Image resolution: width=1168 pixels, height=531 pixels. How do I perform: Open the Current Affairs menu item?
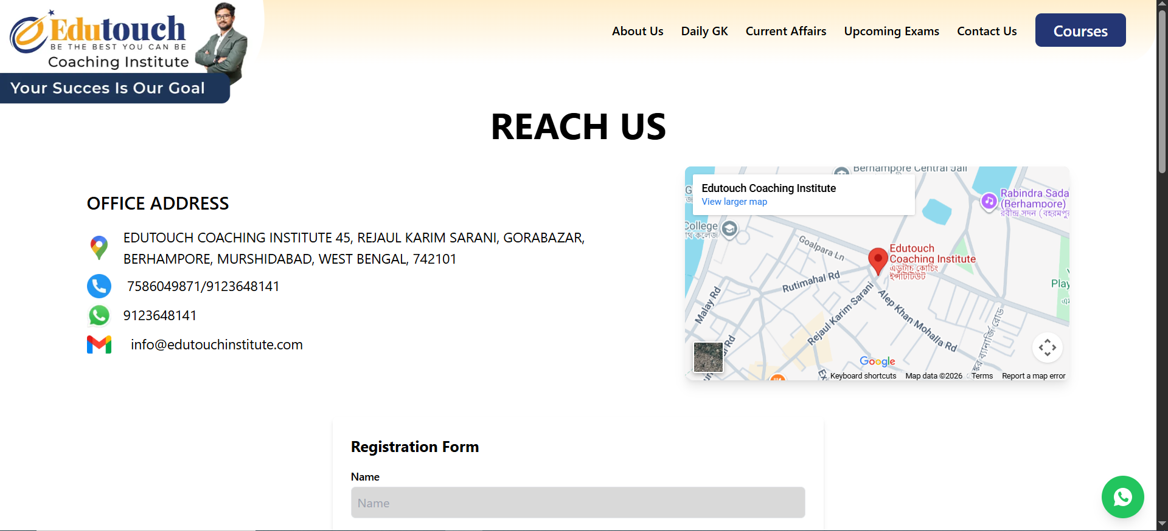[786, 31]
